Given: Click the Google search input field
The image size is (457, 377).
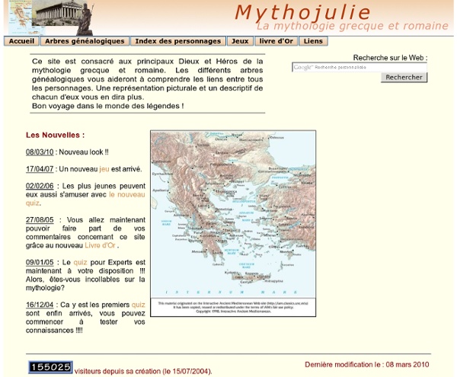Looking at the screenshot, I should pos(360,67).
